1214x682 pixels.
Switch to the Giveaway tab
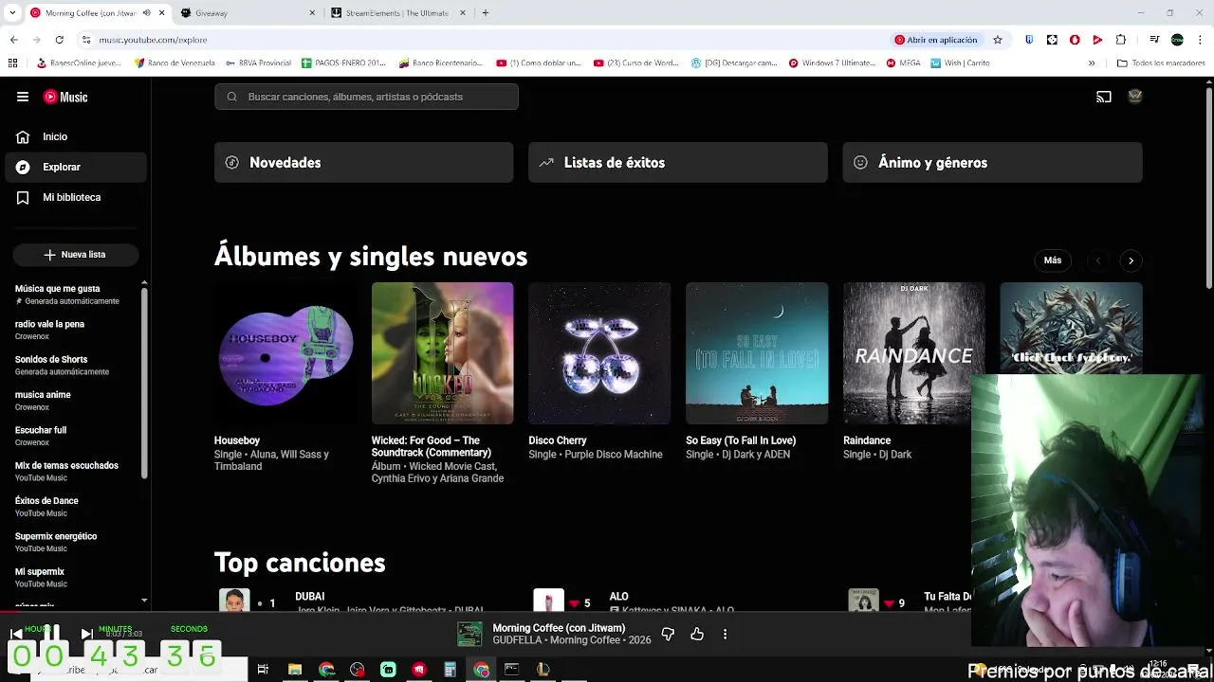[x=248, y=13]
